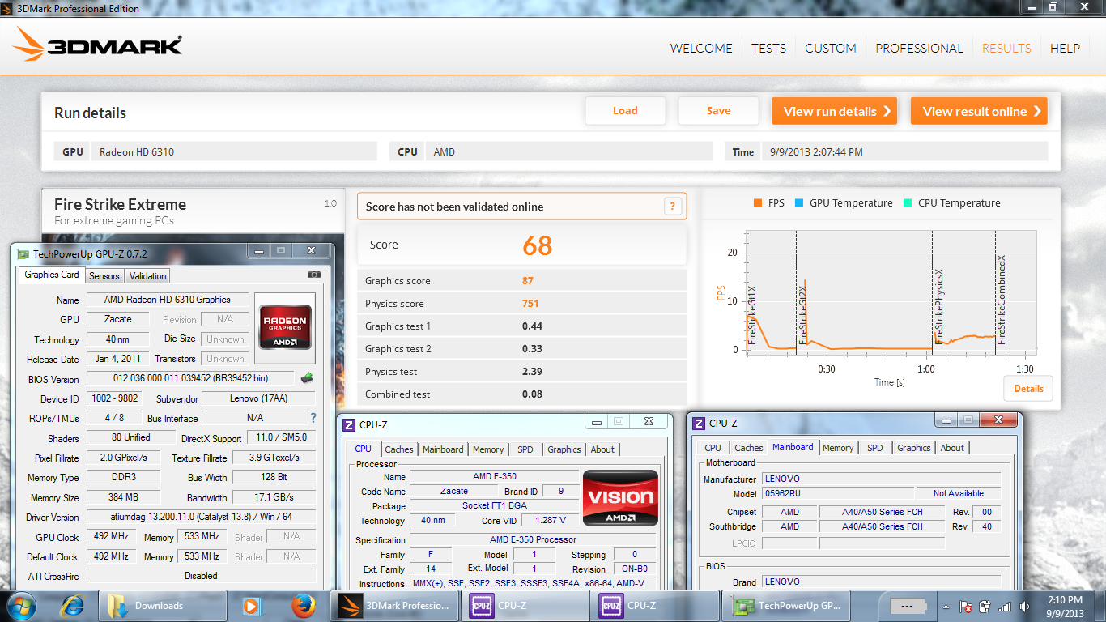This screenshot has height=622, width=1106.
Task: Switch to the second CPU-Z taskbar item
Action: 654,606
